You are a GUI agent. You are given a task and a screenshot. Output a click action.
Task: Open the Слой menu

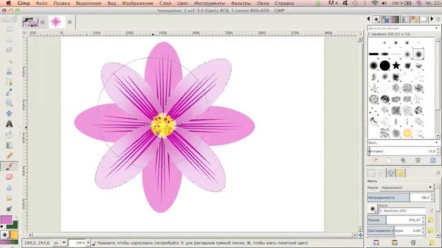pyautogui.click(x=165, y=3)
